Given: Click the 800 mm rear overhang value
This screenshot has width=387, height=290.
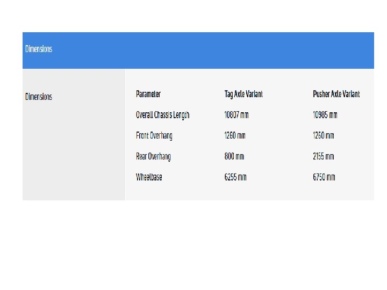Looking at the screenshot, I should 234,157.
